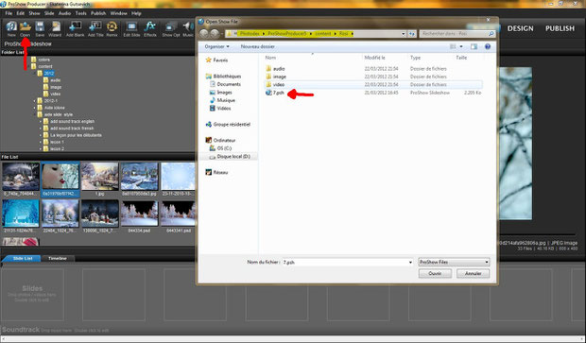Select the 1.jpg thumbnail in File List
This screenshot has width=586, height=343.
click(x=100, y=180)
